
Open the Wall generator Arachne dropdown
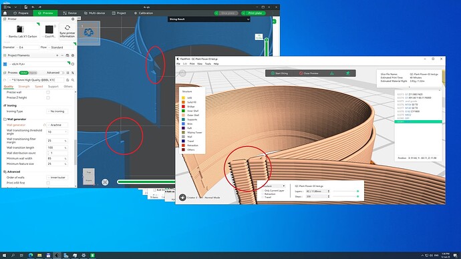tap(57, 125)
